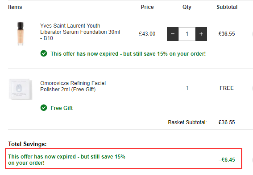Image resolution: width=253 pixels, height=175 pixels.
Task: Click the green checkmark icon next to Free Gift
Action: [x=44, y=108]
